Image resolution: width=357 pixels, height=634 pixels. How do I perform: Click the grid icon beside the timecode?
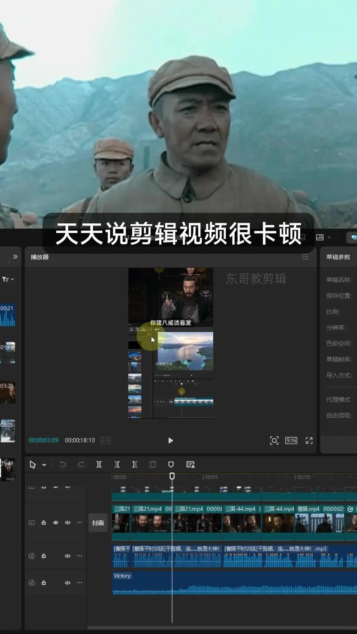pyautogui.click(x=105, y=441)
